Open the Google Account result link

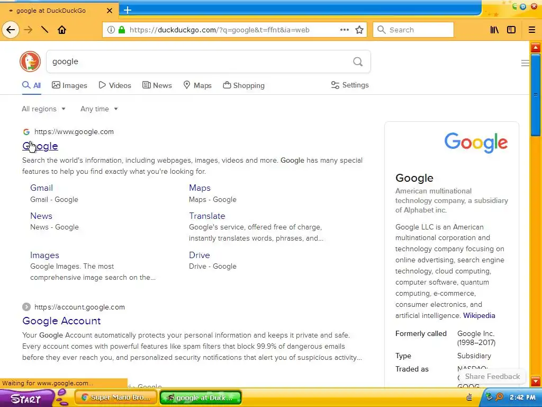pyautogui.click(x=61, y=321)
